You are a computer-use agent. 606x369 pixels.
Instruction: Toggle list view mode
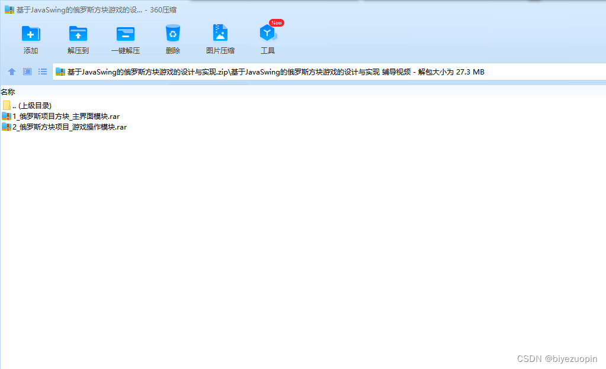[x=42, y=71]
